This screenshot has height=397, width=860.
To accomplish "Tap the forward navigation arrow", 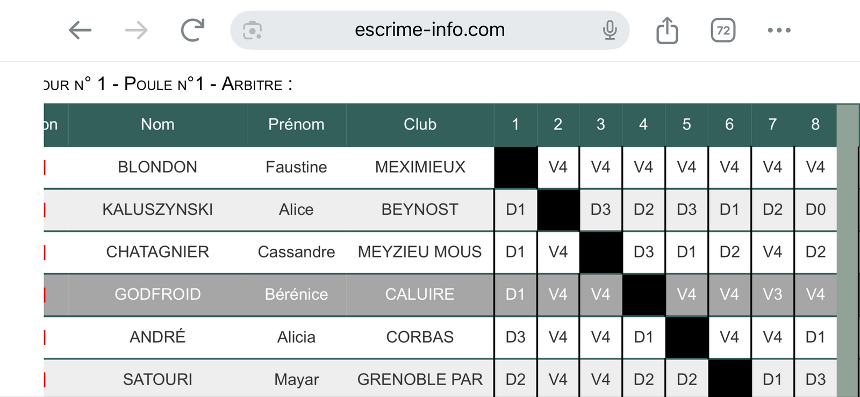I will click(x=136, y=30).
